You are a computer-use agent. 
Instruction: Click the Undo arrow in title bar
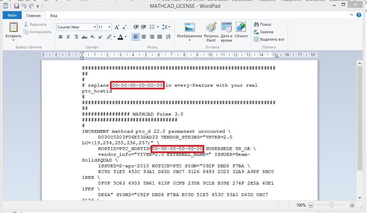[x=24, y=6]
